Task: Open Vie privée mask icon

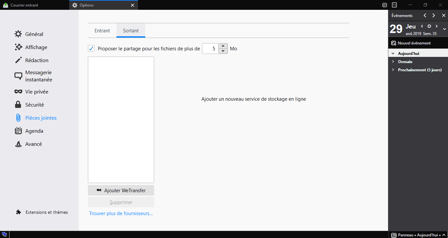Action: [x=18, y=92]
